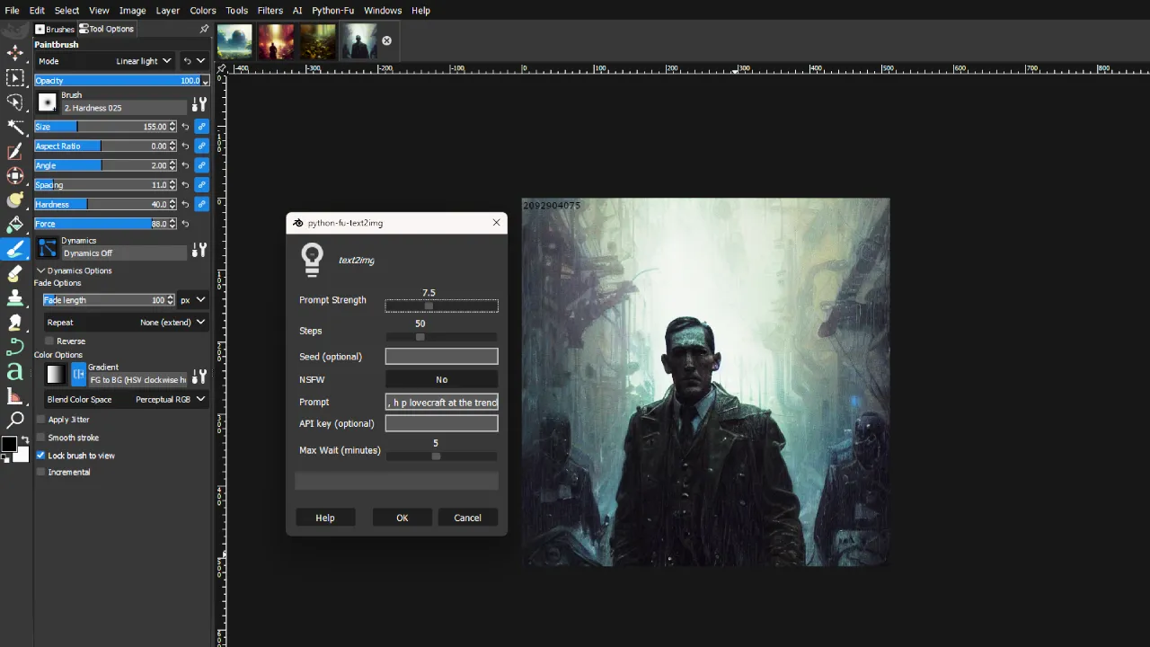
Task: Click Help in the text2img dialog
Action: pyautogui.click(x=324, y=517)
